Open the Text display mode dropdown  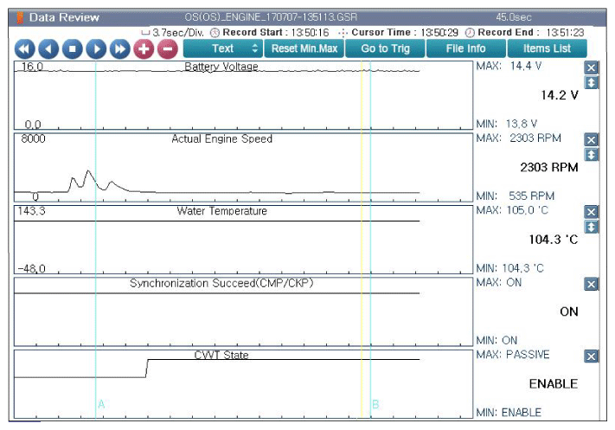coord(223,48)
